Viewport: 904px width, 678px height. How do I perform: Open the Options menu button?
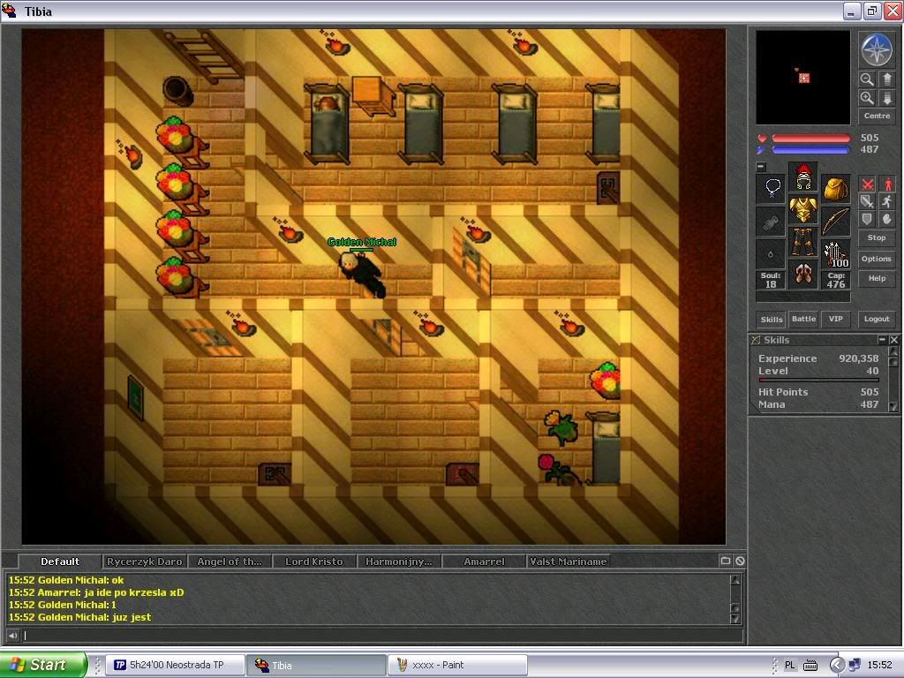click(x=877, y=259)
